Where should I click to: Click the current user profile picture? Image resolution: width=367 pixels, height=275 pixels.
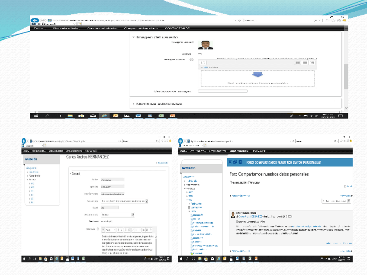206,45
